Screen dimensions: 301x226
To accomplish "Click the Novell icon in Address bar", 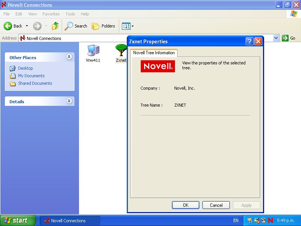I will [23, 38].
